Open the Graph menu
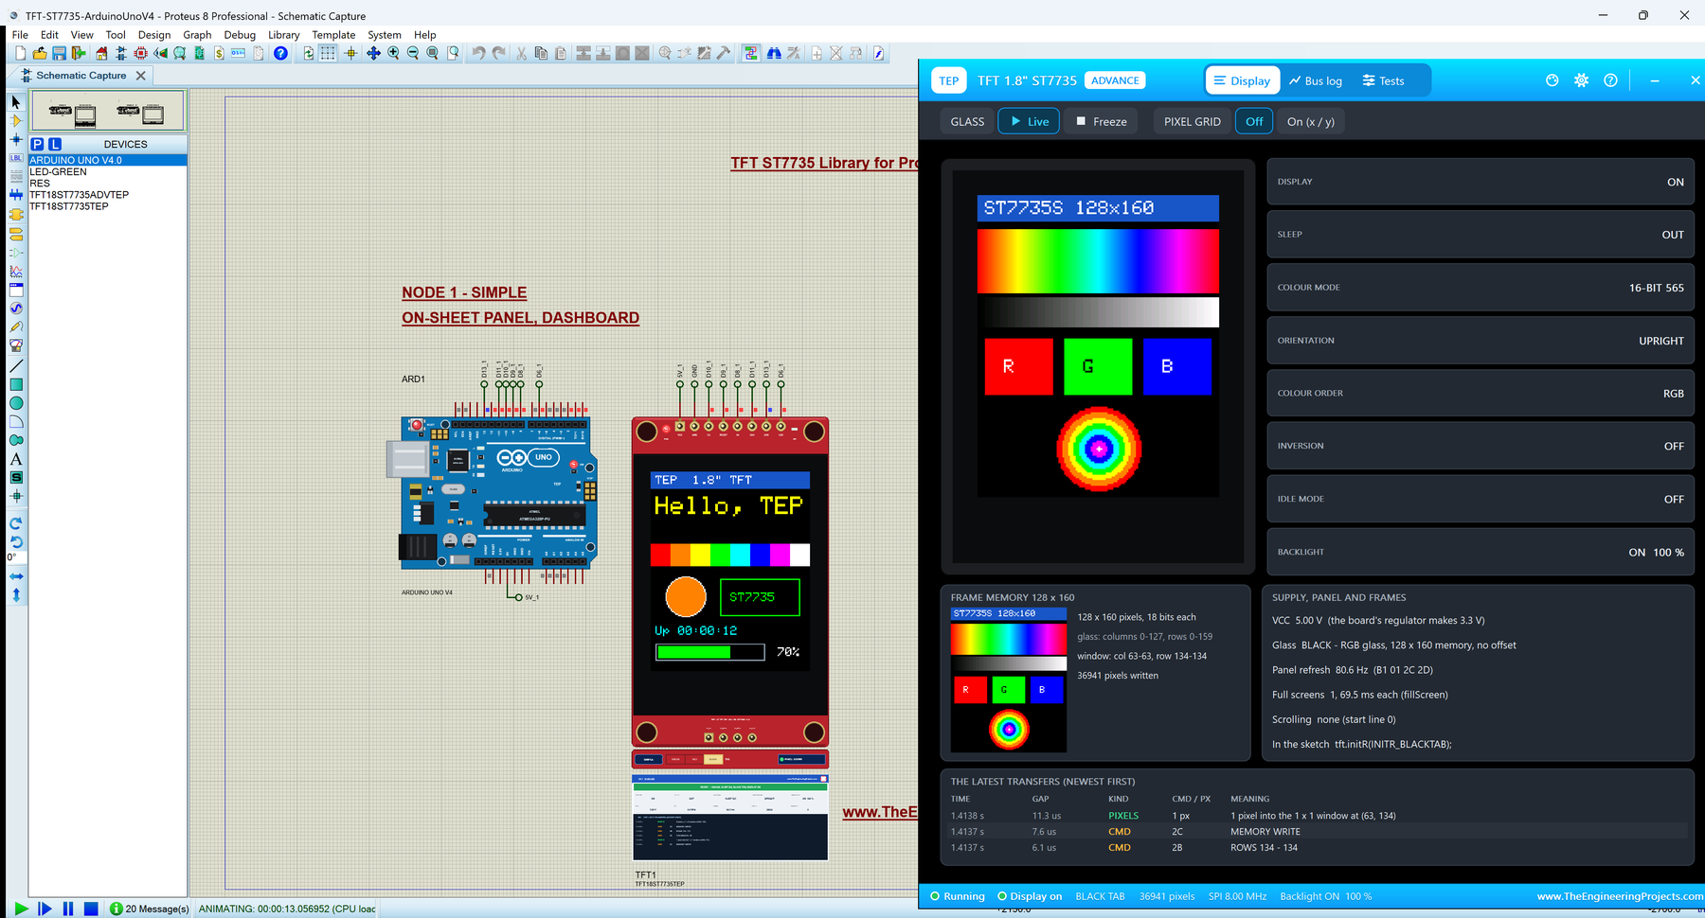 pyautogui.click(x=197, y=35)
